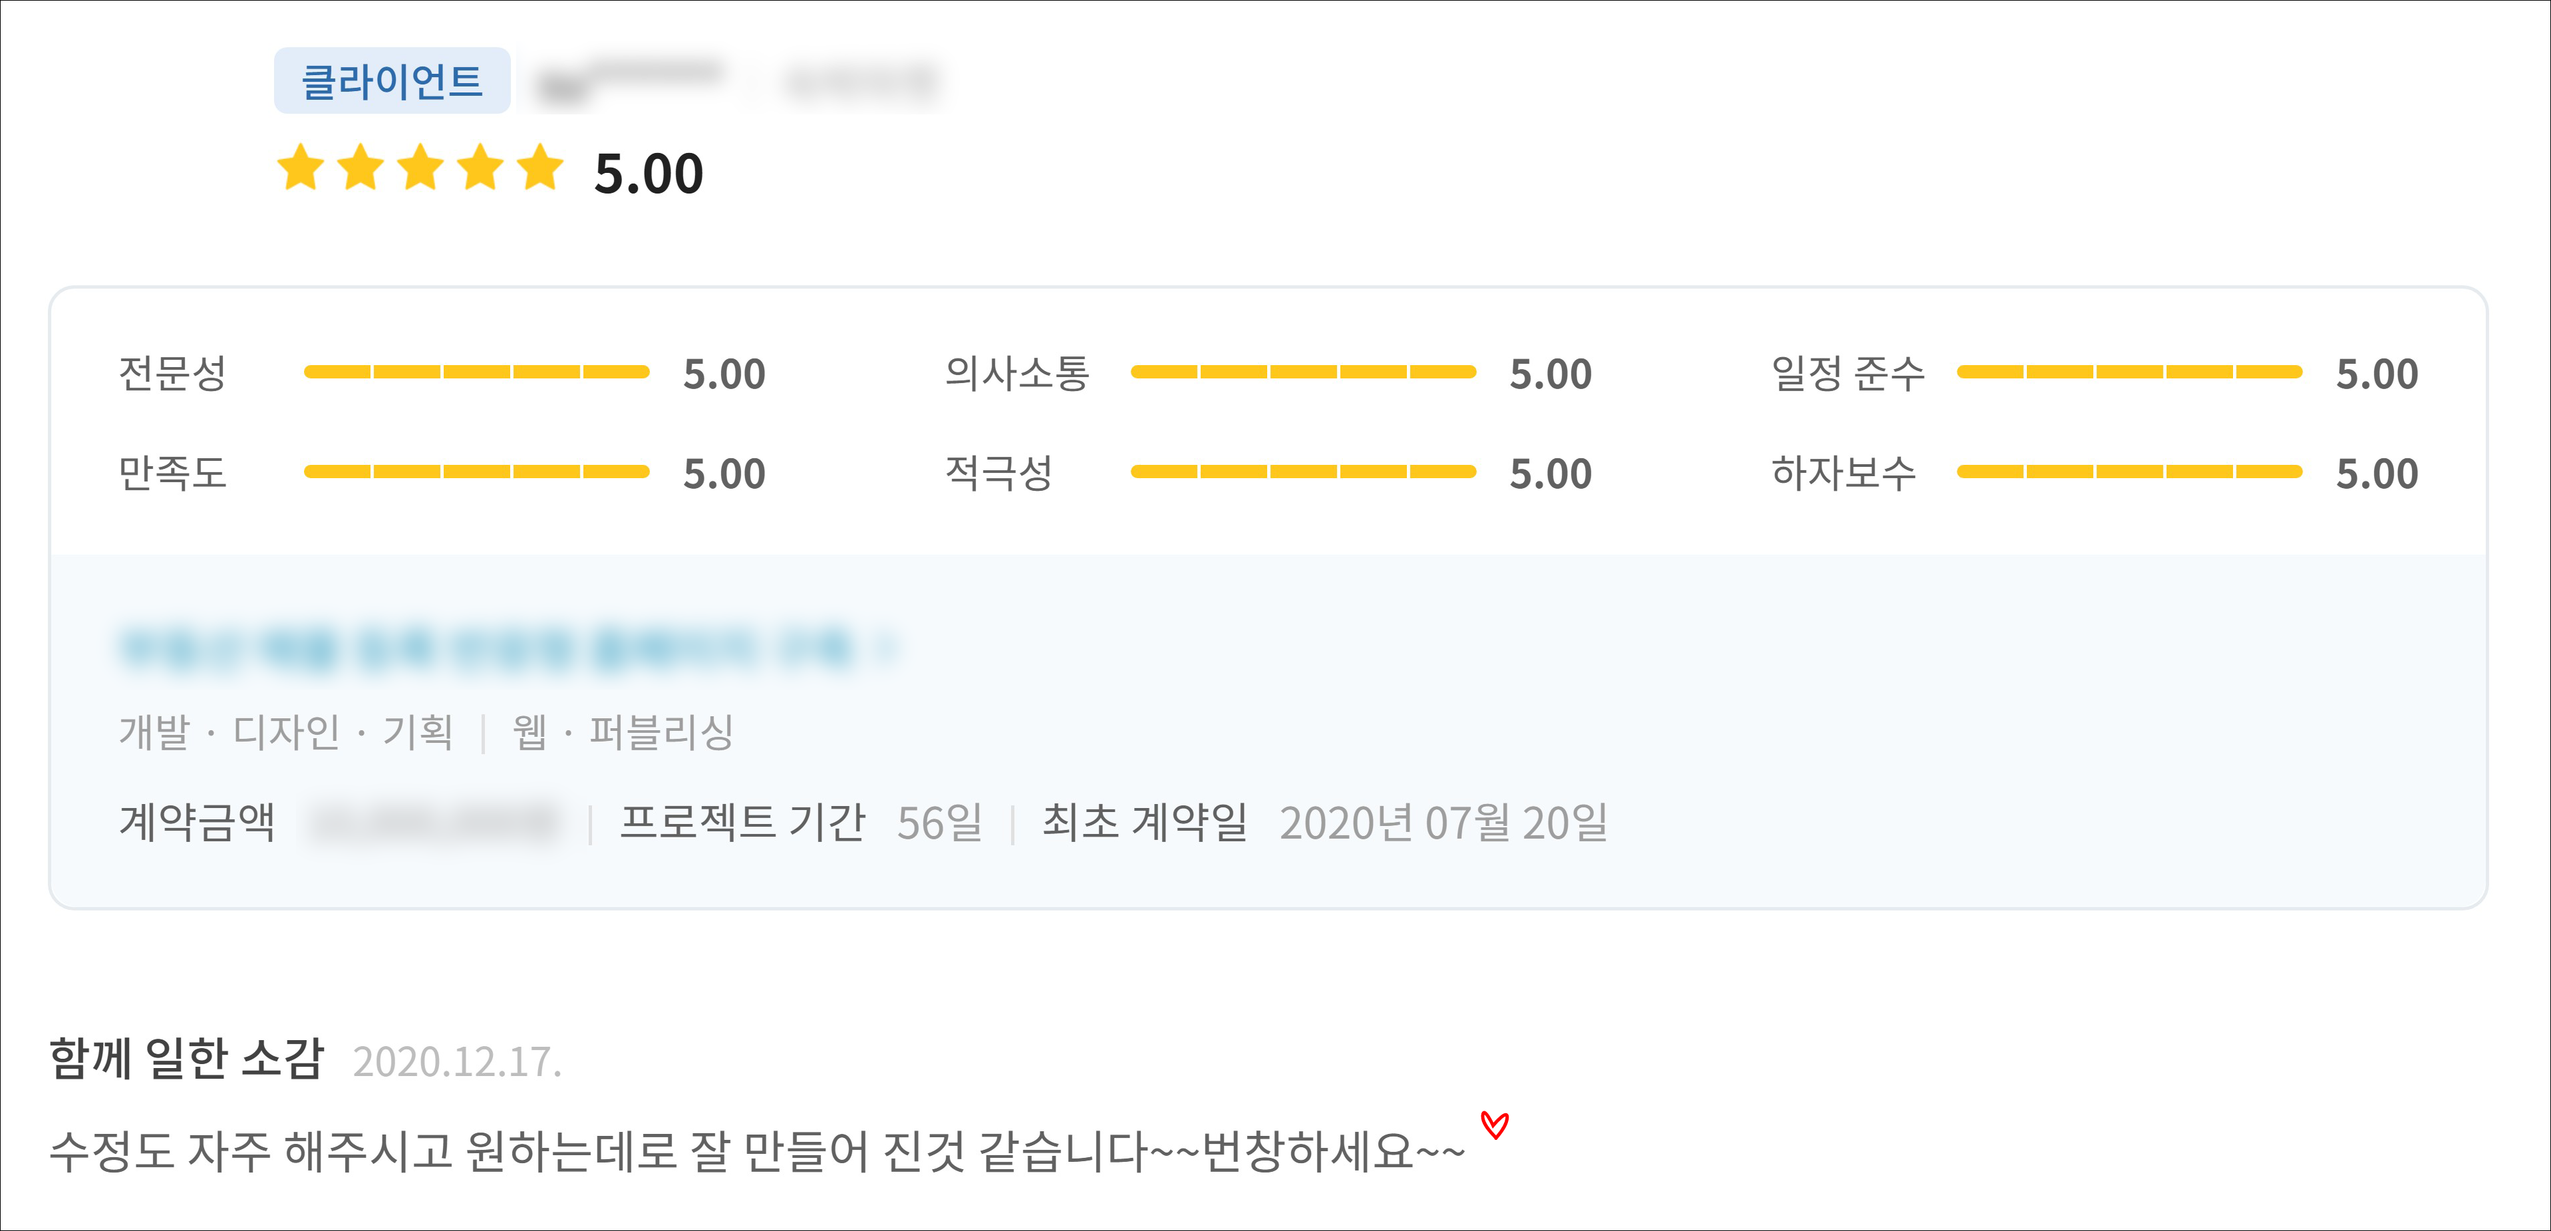Image resolution: width=2551 pixels, height=1231 pixels.
Task: Click the fourth yellow rating star
Action: point(482,168)
